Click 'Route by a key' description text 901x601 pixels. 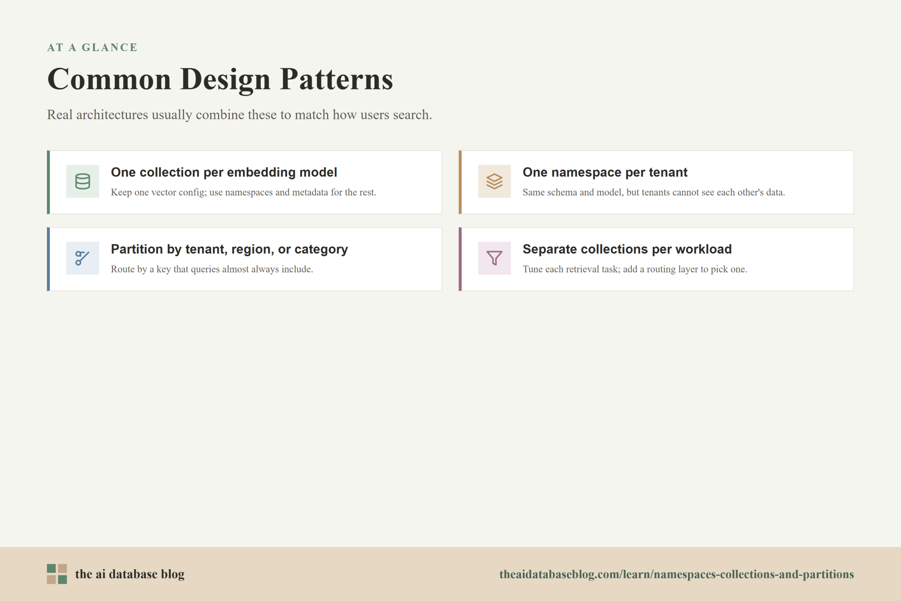[212, 269]
